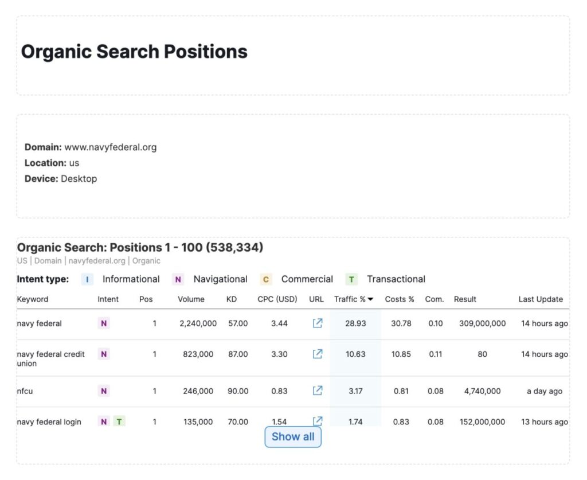Click the 'Organic Search Positions' heading
This screenshot has height=480, width=587.
point(134,51)
